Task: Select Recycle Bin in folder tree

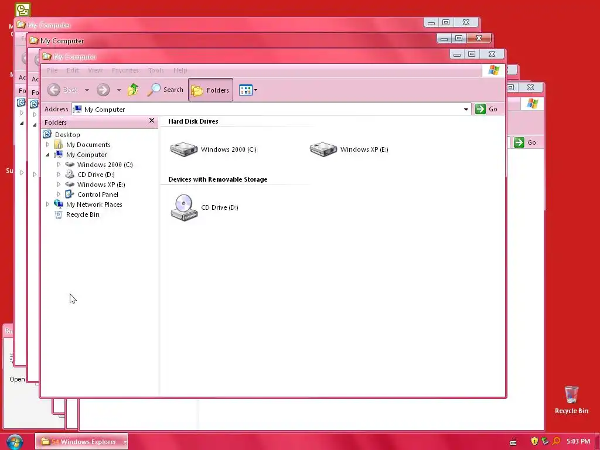Action: tap(83, 214)
